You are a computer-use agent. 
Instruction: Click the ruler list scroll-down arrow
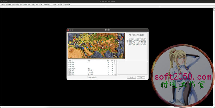click(115, 75)
